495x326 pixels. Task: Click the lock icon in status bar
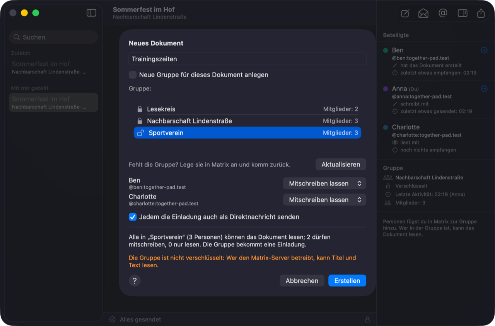click(367, 319)
